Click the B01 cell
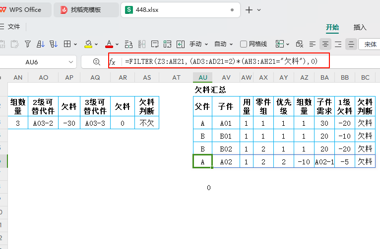This screenshot has width=380, height=249. coord(226,136)
